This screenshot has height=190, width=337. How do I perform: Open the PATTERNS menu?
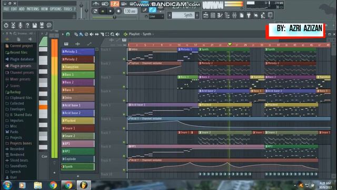[33, 9]
